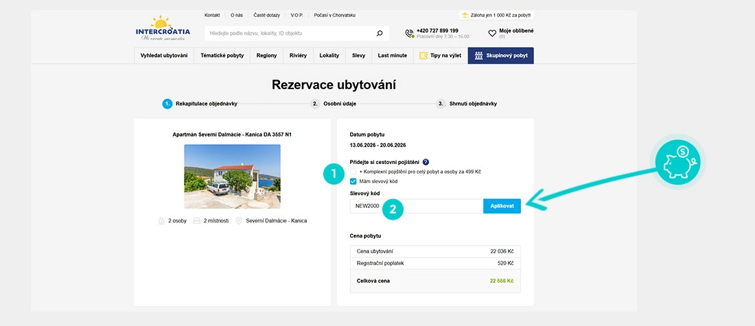Click the apartment title Kanica DA 3557 N1
The height and width of the screenshot is (326, 755).
coord(232,135)
